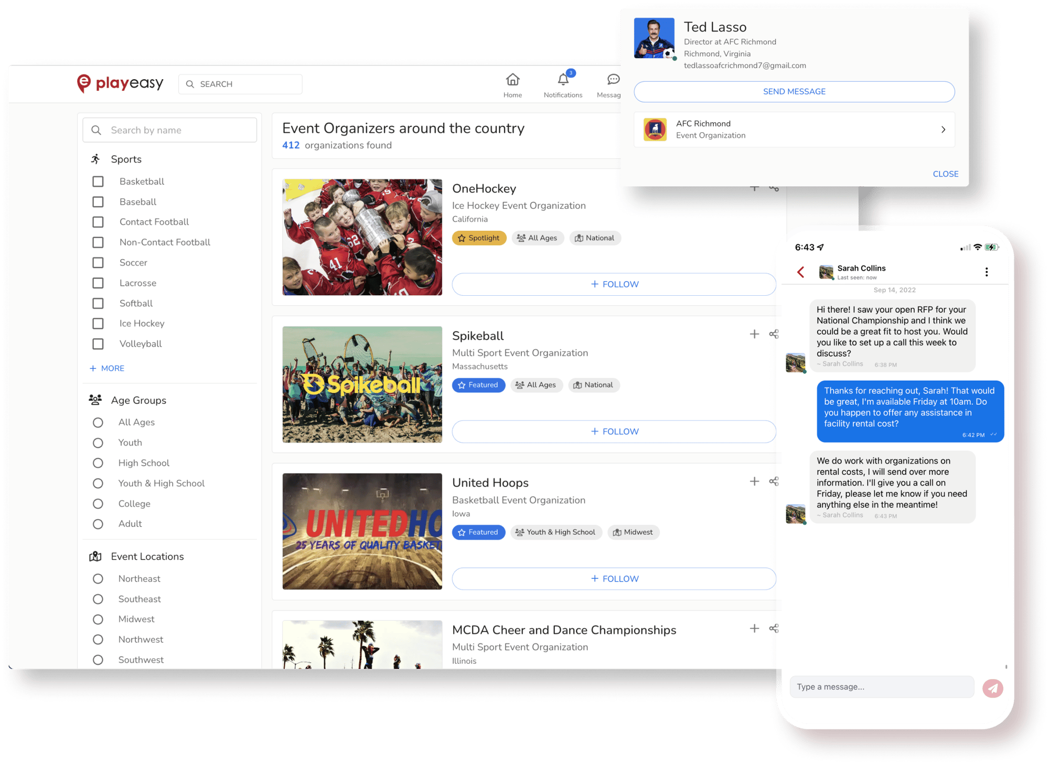Follow the United Hoops organization
This screenshot has height=764, width=1049.
614,579
